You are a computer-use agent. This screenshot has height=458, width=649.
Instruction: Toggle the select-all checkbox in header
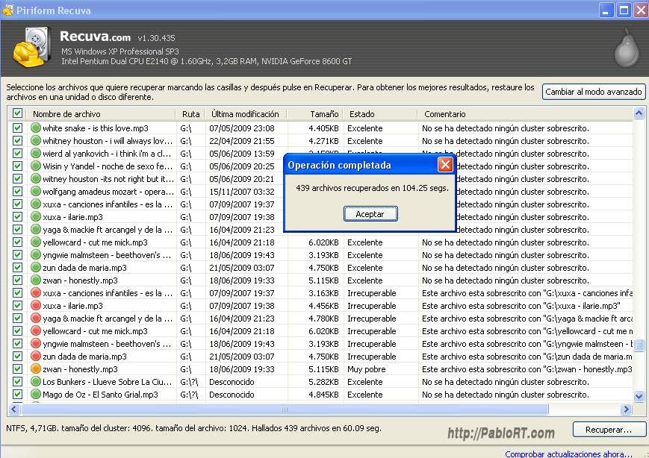17,114
